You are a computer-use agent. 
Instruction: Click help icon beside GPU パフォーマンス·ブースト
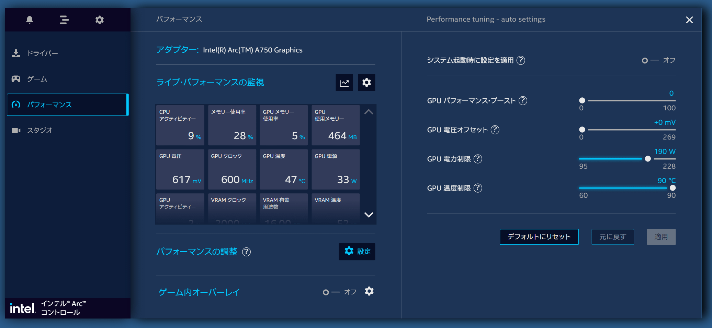pyautogui.click(x=523, y=101)
